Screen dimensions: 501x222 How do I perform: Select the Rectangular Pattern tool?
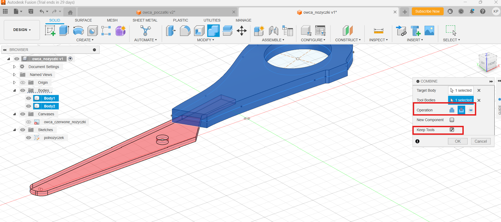coord(106,31)
